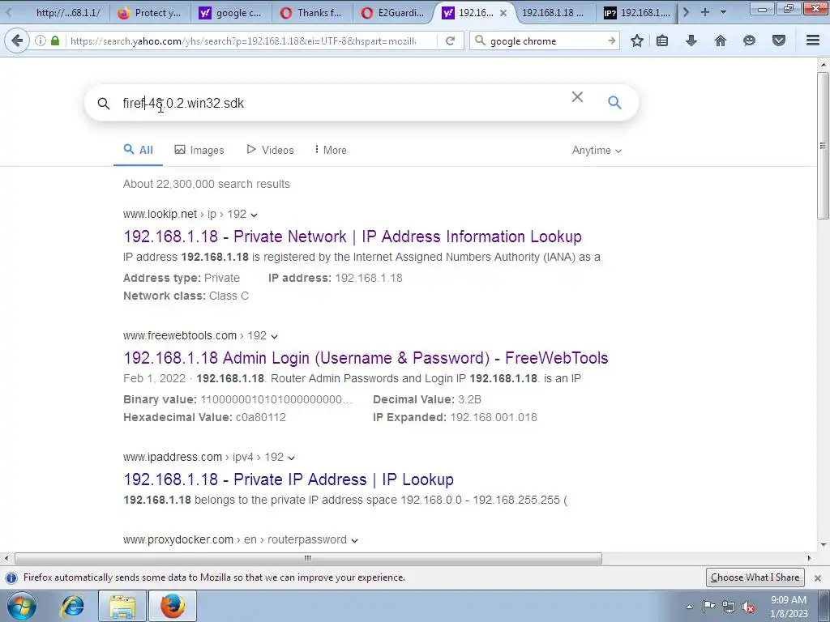Dismiss the Firefox data notification bar
Image resolution: width=830 pixels, height=622 pixels.
pyautogui.click(x=818, y=577)
